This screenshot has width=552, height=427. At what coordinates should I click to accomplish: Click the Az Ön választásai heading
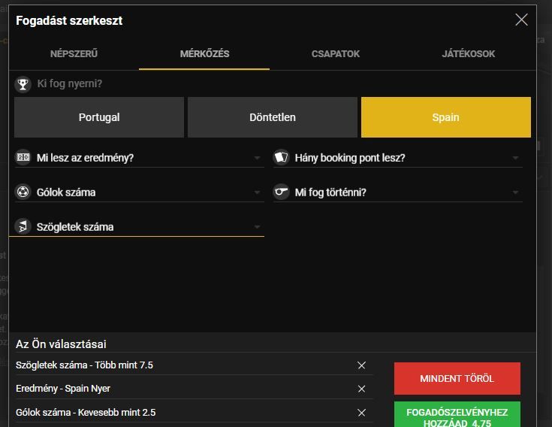coord(61,344)
